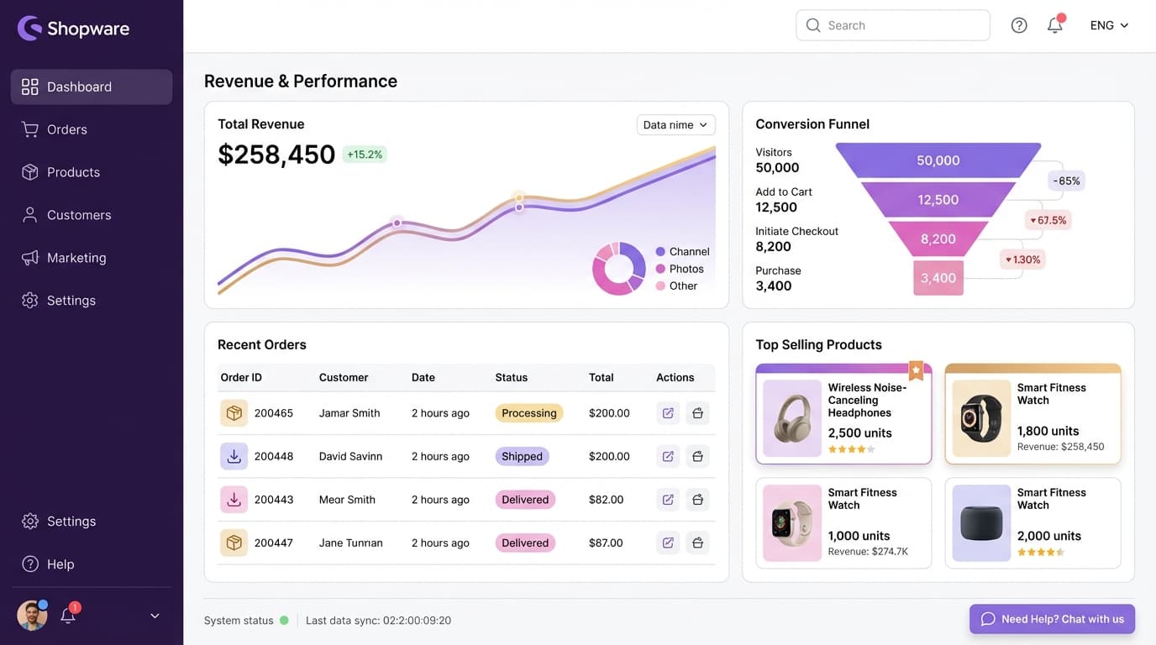Click the +15.2% revenue growth badge
Image resolution: width=1156 pixels, height=645 pixels.
point(365,155)
